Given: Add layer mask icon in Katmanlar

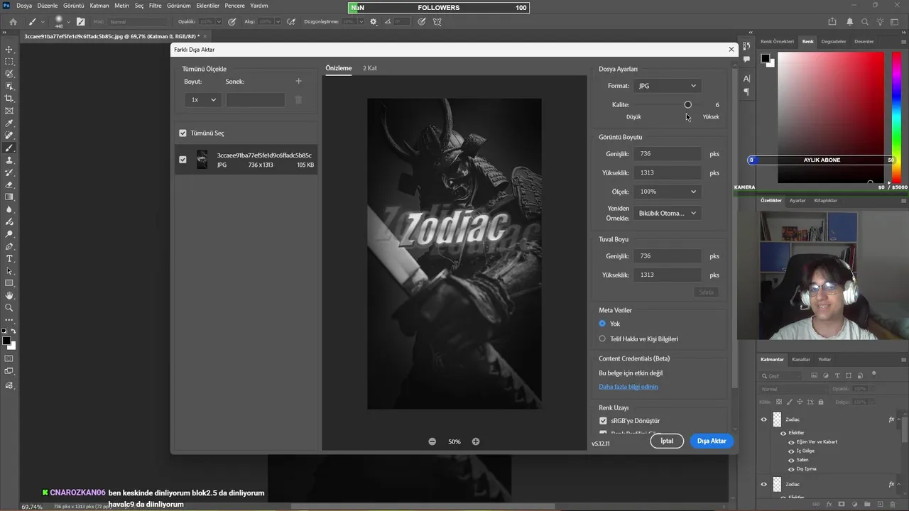Looking at the screenshot, I should tap(842, 505).
